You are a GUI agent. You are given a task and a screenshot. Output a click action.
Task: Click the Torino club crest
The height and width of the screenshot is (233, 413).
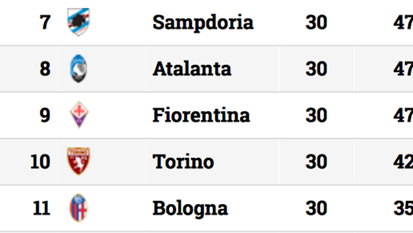pos(78,161)
